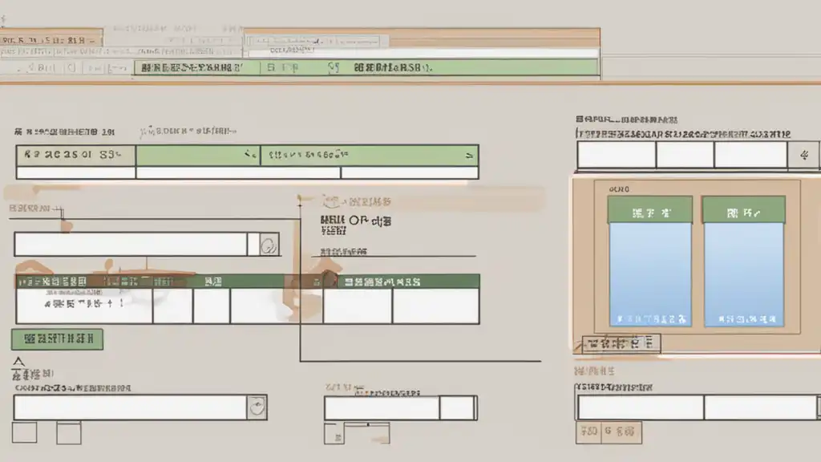Screen dimensions: 821x462
Task: Click the '4' icon cell in the right panel's top row
Action: [803, 156]
